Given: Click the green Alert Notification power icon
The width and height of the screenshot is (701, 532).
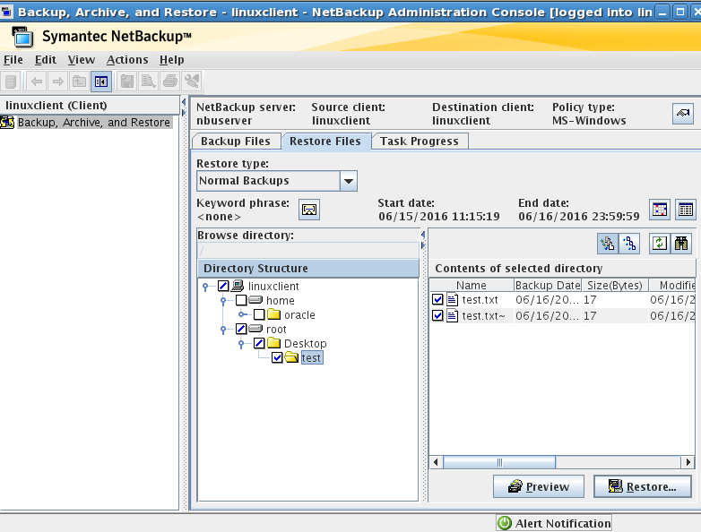Looking at the screenshot, I should [505, 523].
